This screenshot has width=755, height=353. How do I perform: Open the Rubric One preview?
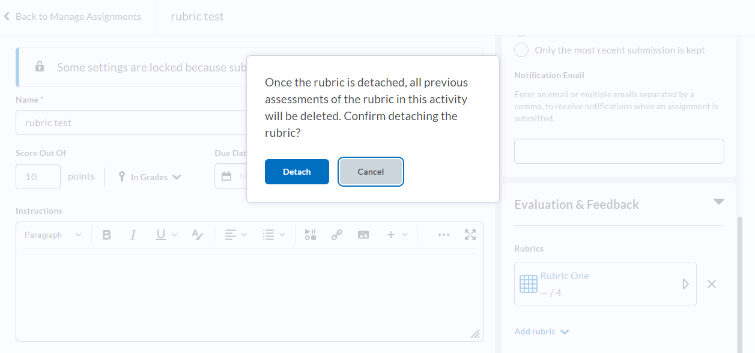(x=685, y=284)
